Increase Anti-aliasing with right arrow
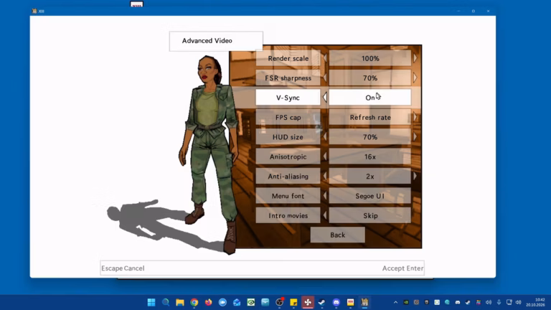Screen dimensions: 551x310 click(x=415, y=176)
